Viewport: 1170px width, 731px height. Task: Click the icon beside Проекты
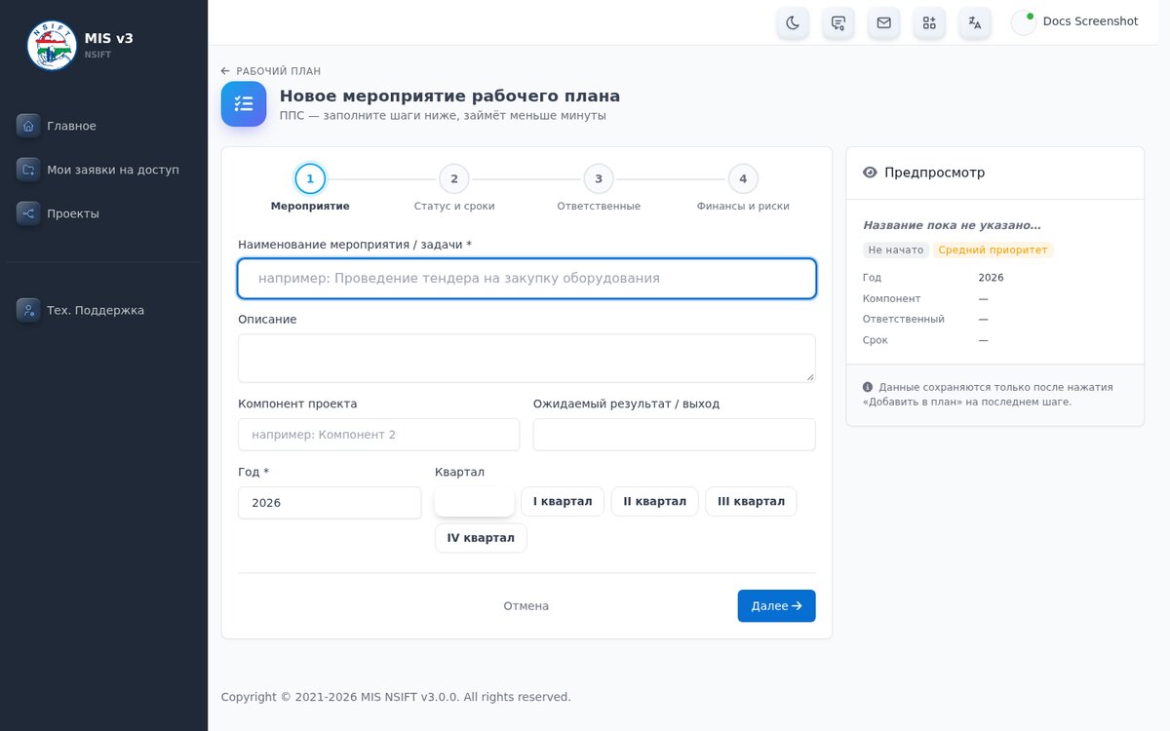28,213
